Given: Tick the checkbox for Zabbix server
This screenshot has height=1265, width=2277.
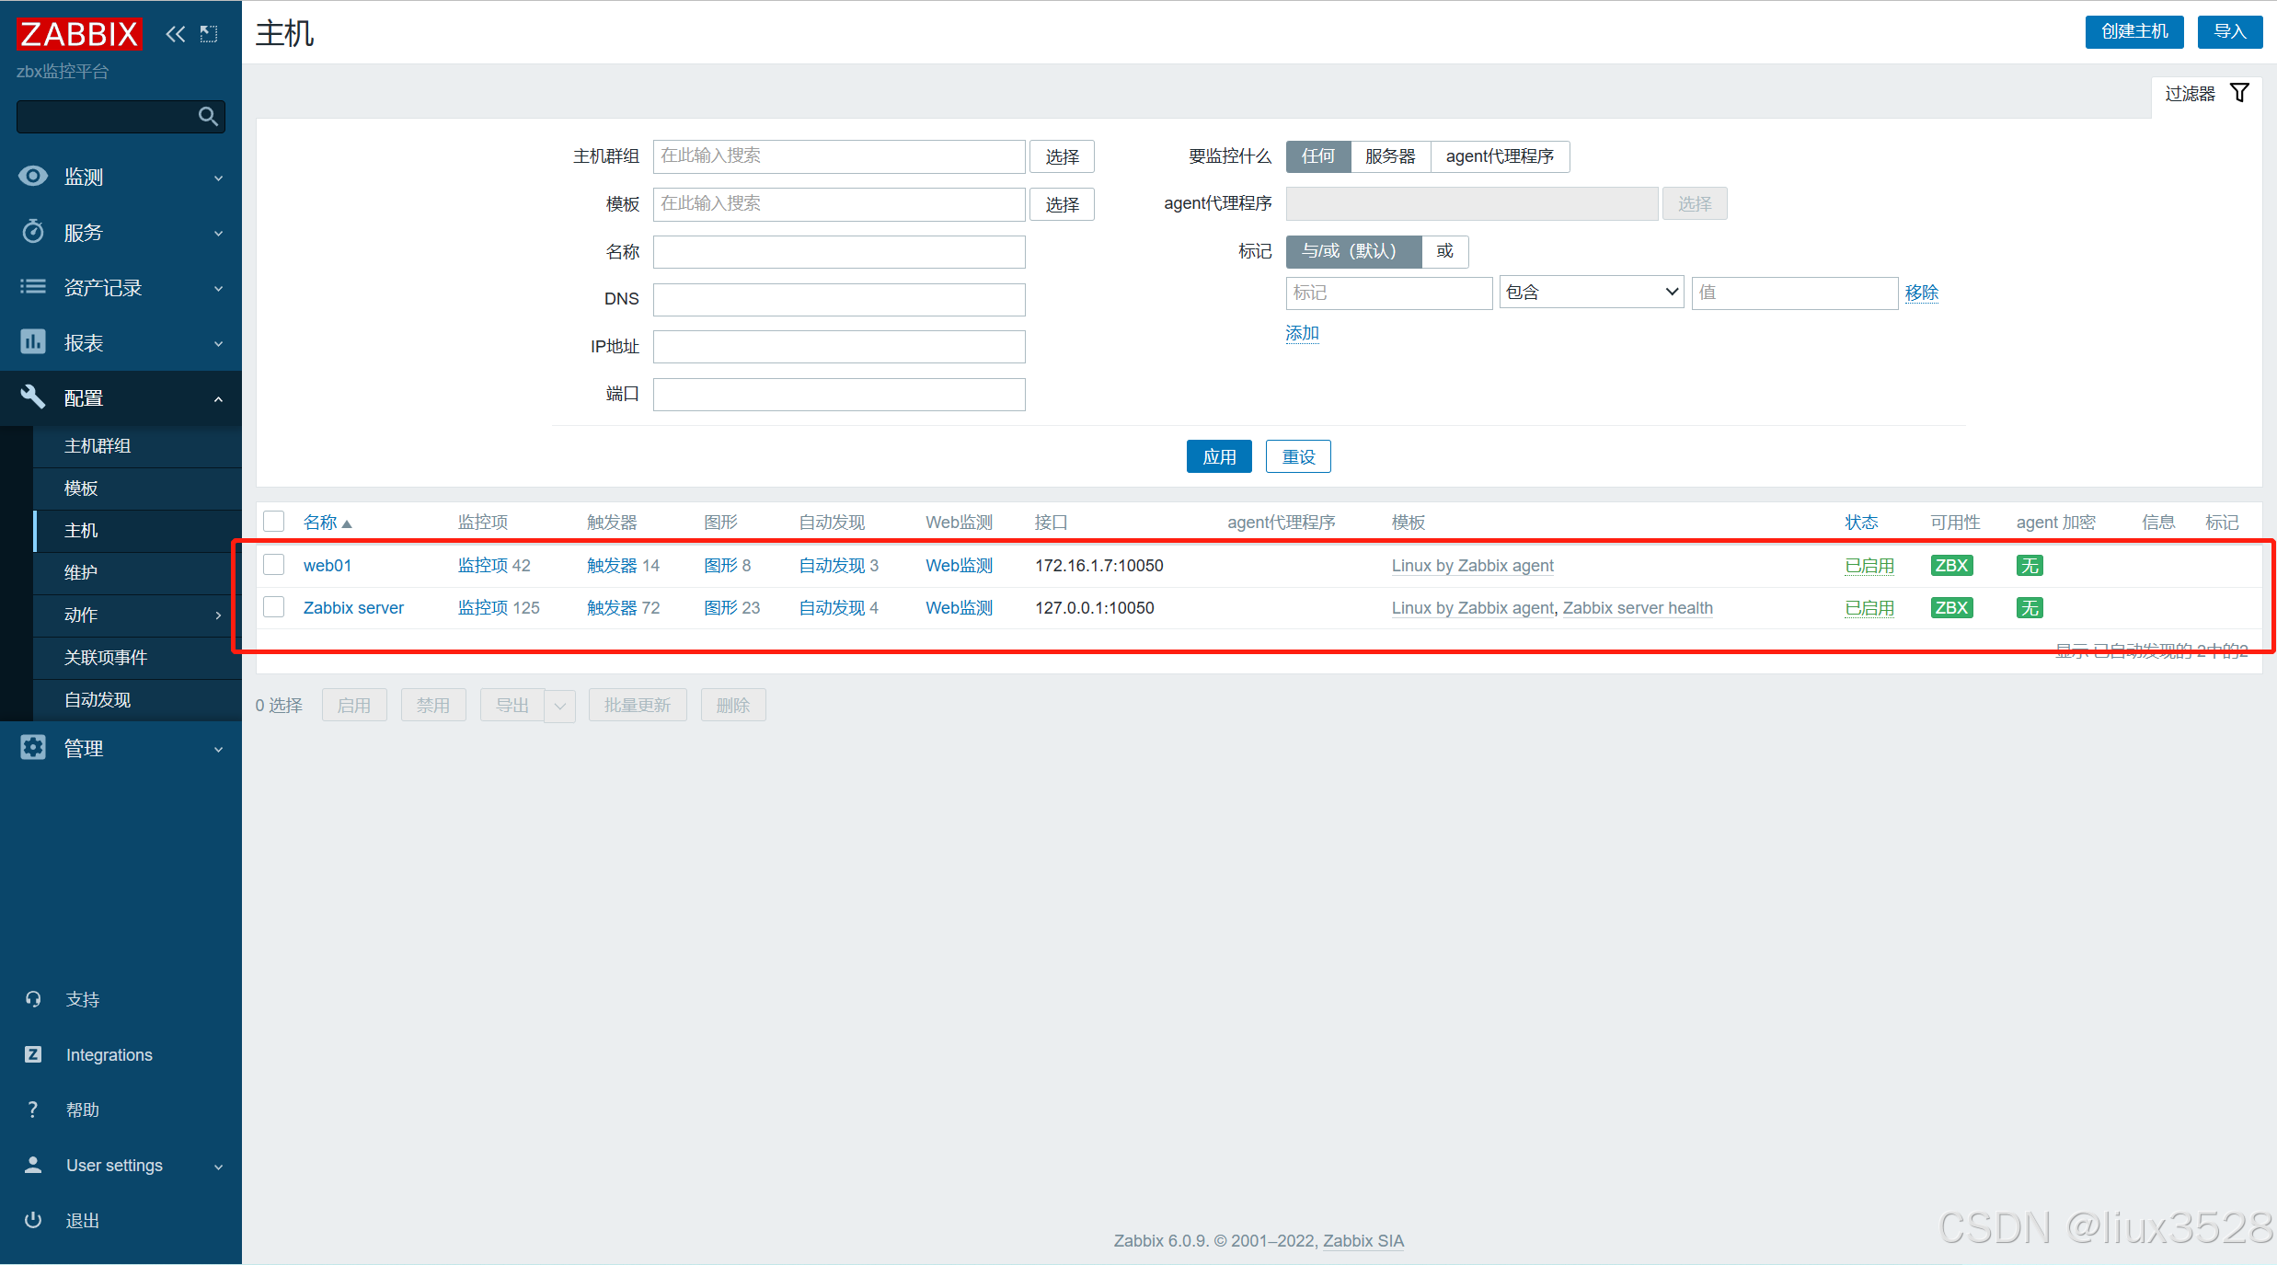Looking at the screenshot, I should click(x=274, y=607).
